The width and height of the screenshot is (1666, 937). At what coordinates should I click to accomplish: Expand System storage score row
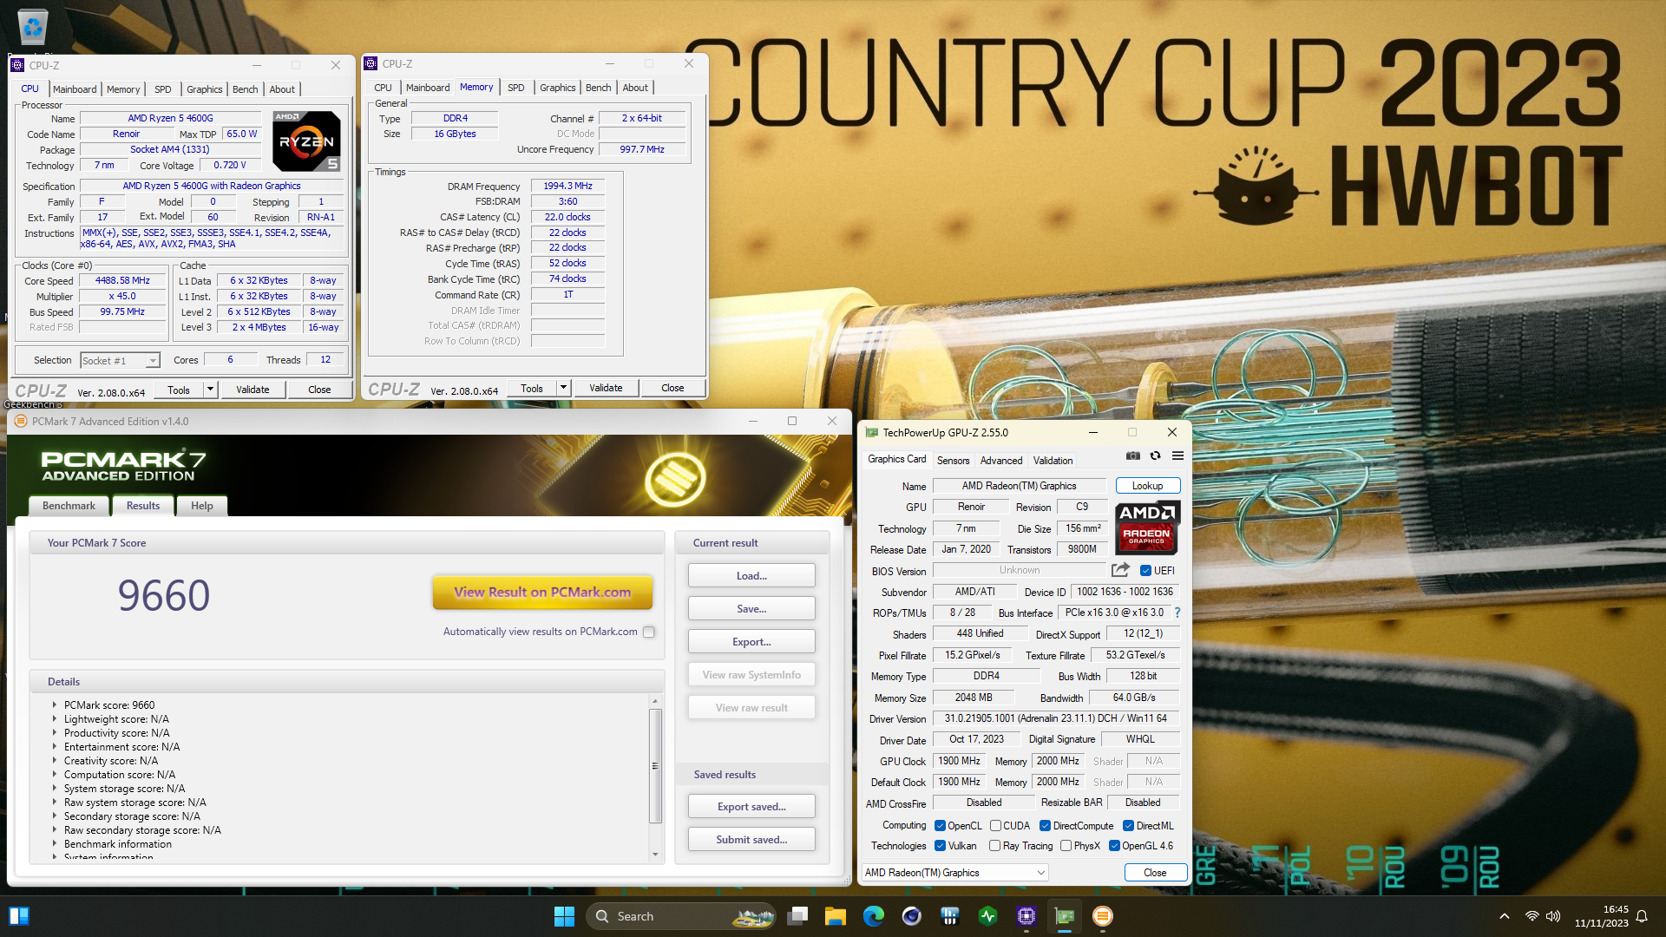click(x=54, y=788)
